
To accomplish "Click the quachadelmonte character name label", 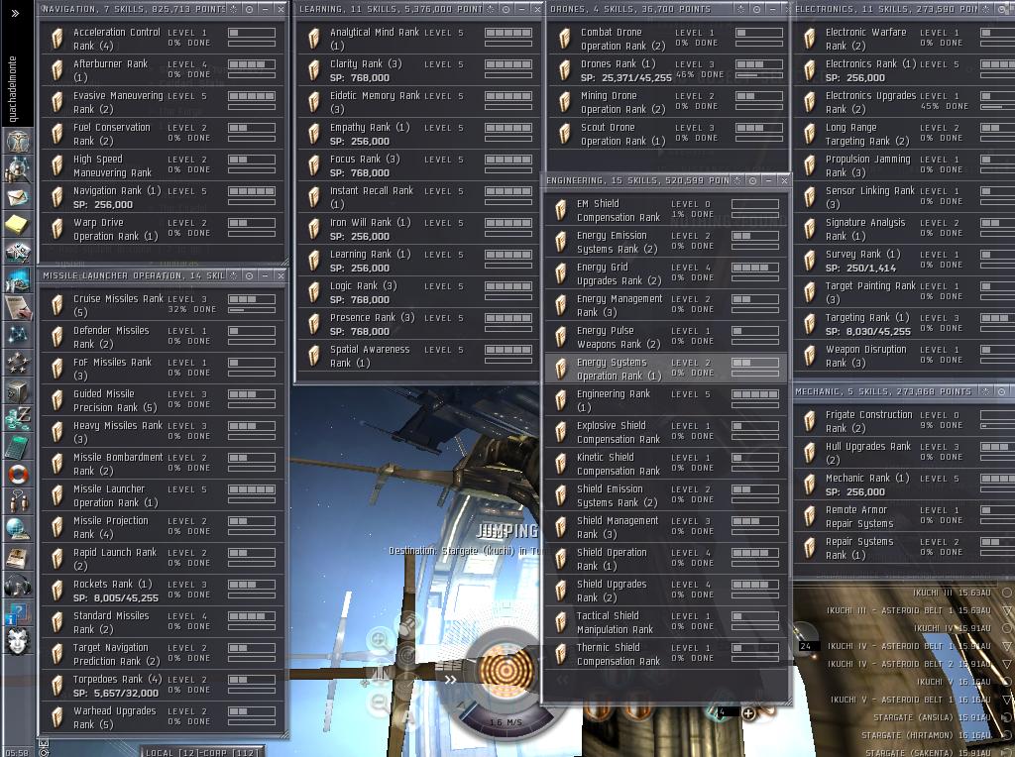I will click(x=12, y=89).
